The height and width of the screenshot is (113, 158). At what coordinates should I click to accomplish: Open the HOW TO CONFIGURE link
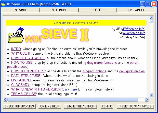pyautogui.click(x=28, y=71)
